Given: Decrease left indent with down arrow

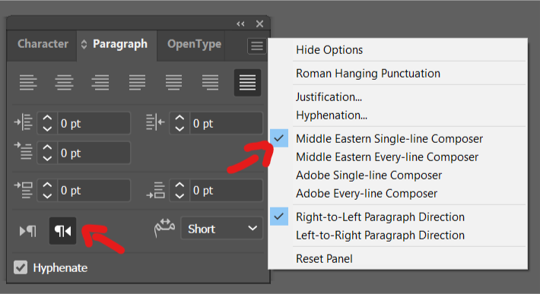Looking at the screenshot, I should (x=47, y=129).
